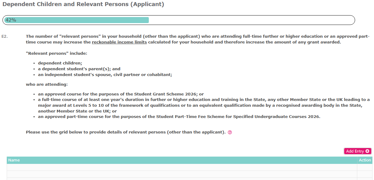Image resolution: width=374 pixels, height=180 pixels.
Task: Click the "who are attending:" text
Action: (x=47, y=84)
